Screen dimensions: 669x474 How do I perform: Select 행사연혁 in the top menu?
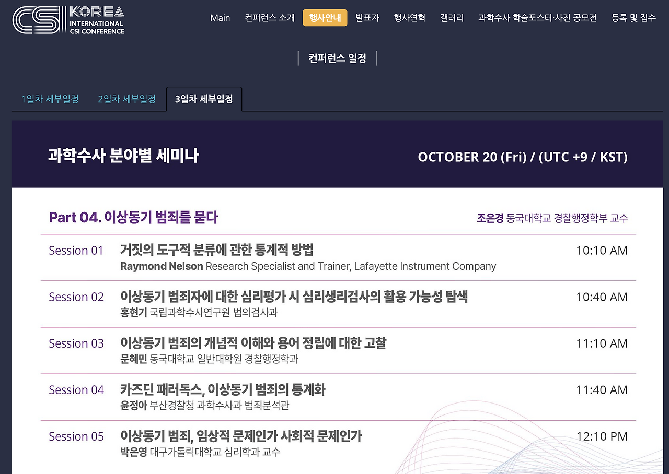409,17
